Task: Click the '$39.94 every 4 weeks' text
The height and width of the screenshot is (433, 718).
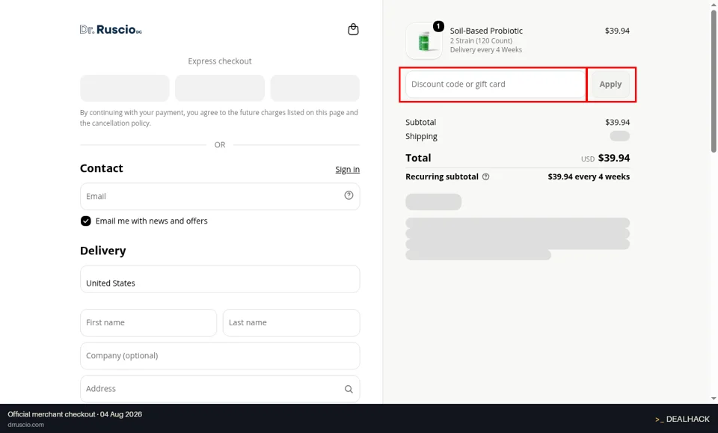Action: [x=589, y=176]
